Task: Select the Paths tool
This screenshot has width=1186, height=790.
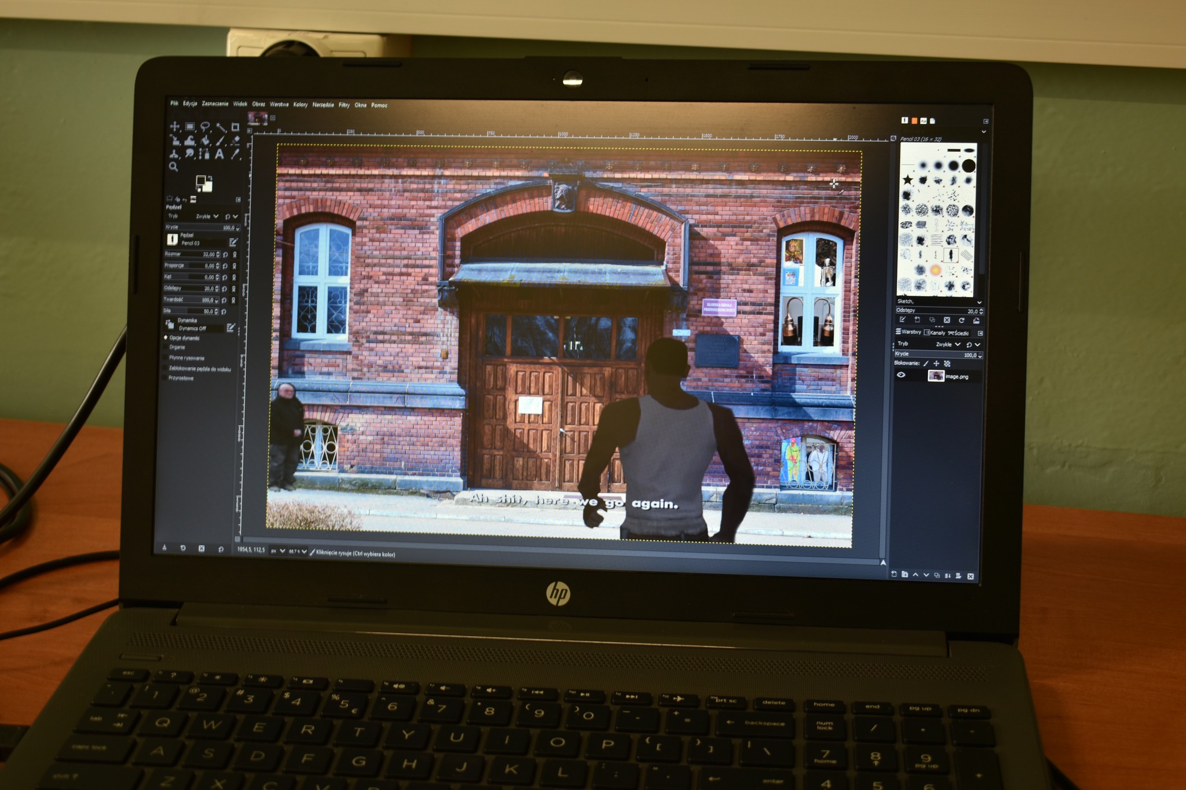Action: point(204,154)
